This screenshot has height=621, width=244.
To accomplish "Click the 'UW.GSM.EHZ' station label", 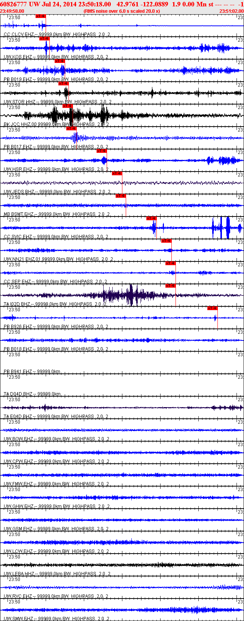I will point(18,529).
